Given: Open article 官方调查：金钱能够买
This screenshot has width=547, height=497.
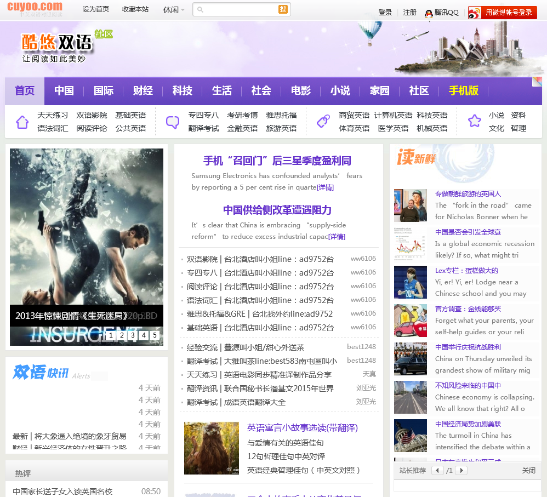Looking at the screenshot, I should (468, 309).
